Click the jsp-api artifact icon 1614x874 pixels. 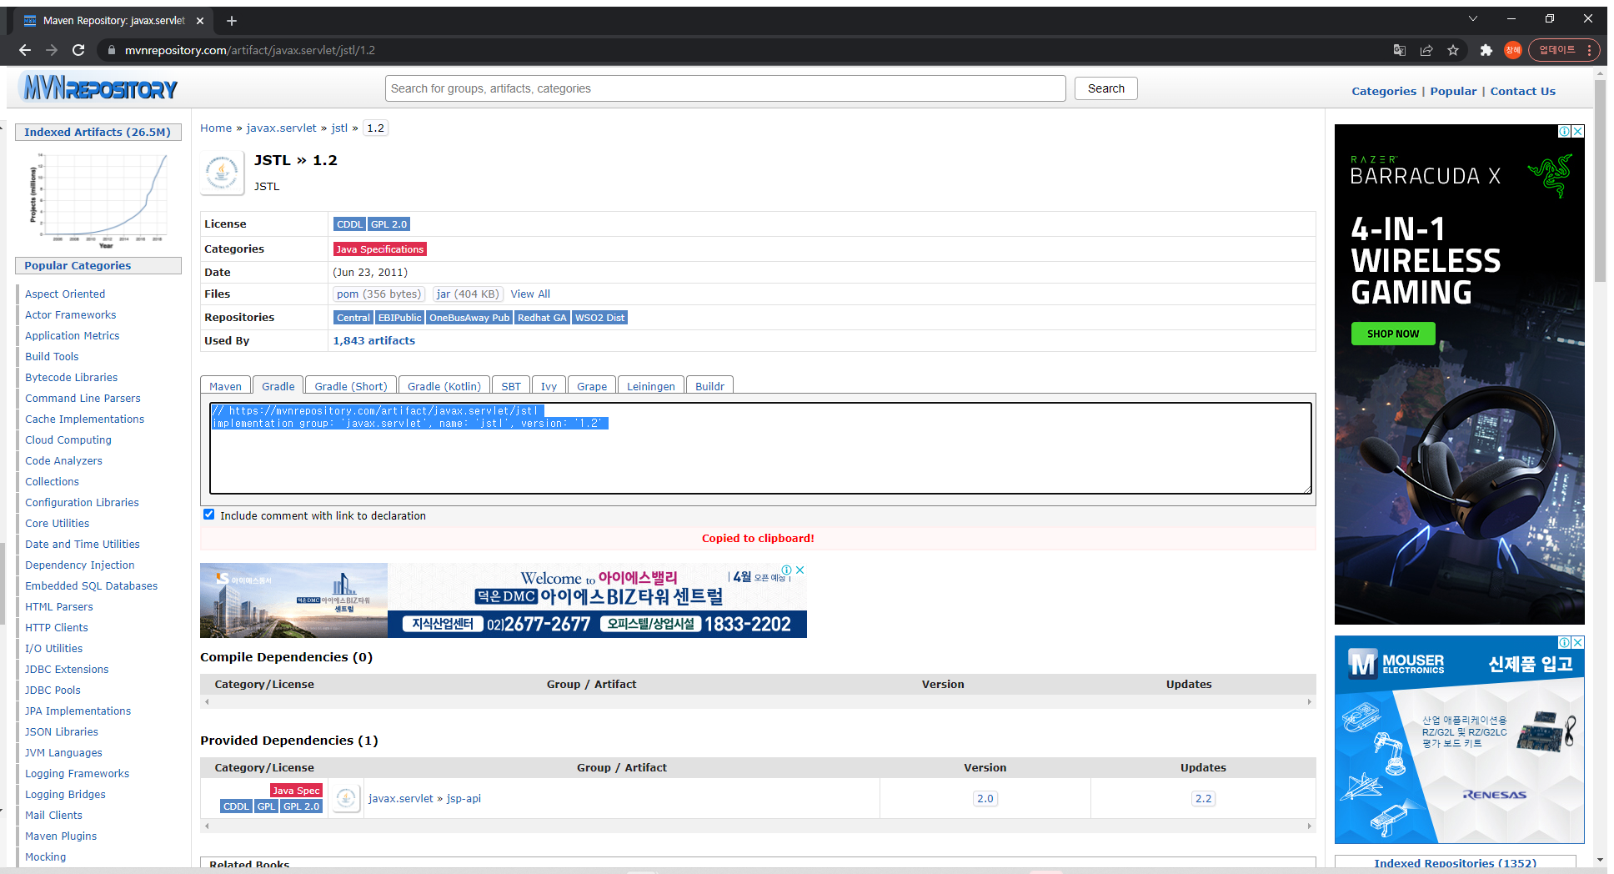click(346, 798)
